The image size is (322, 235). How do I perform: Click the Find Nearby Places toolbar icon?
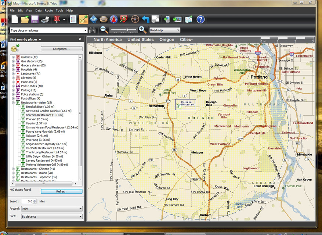[83, 19]
